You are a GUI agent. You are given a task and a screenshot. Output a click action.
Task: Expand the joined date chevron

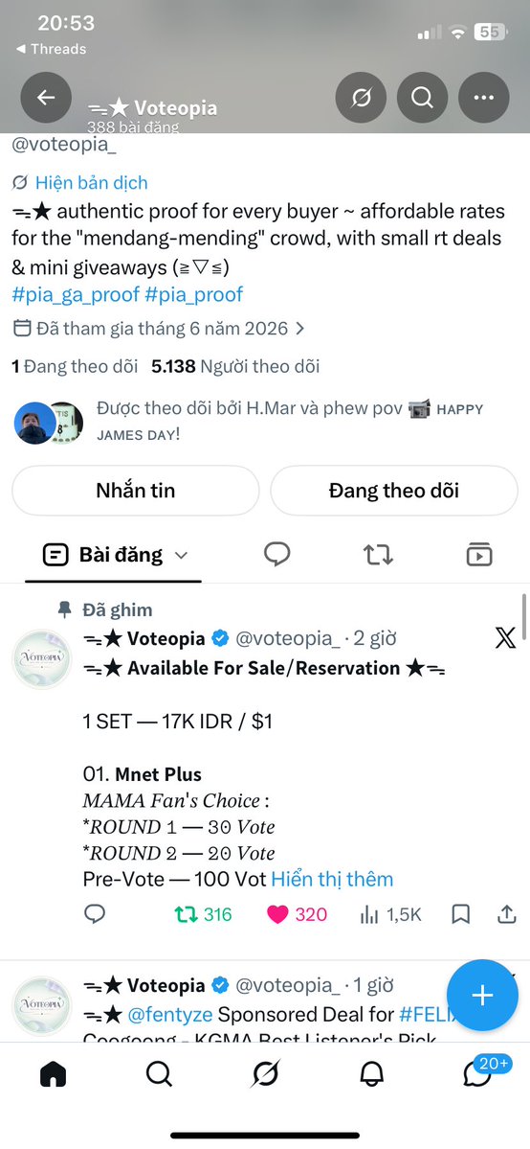[x=299, y=329]
